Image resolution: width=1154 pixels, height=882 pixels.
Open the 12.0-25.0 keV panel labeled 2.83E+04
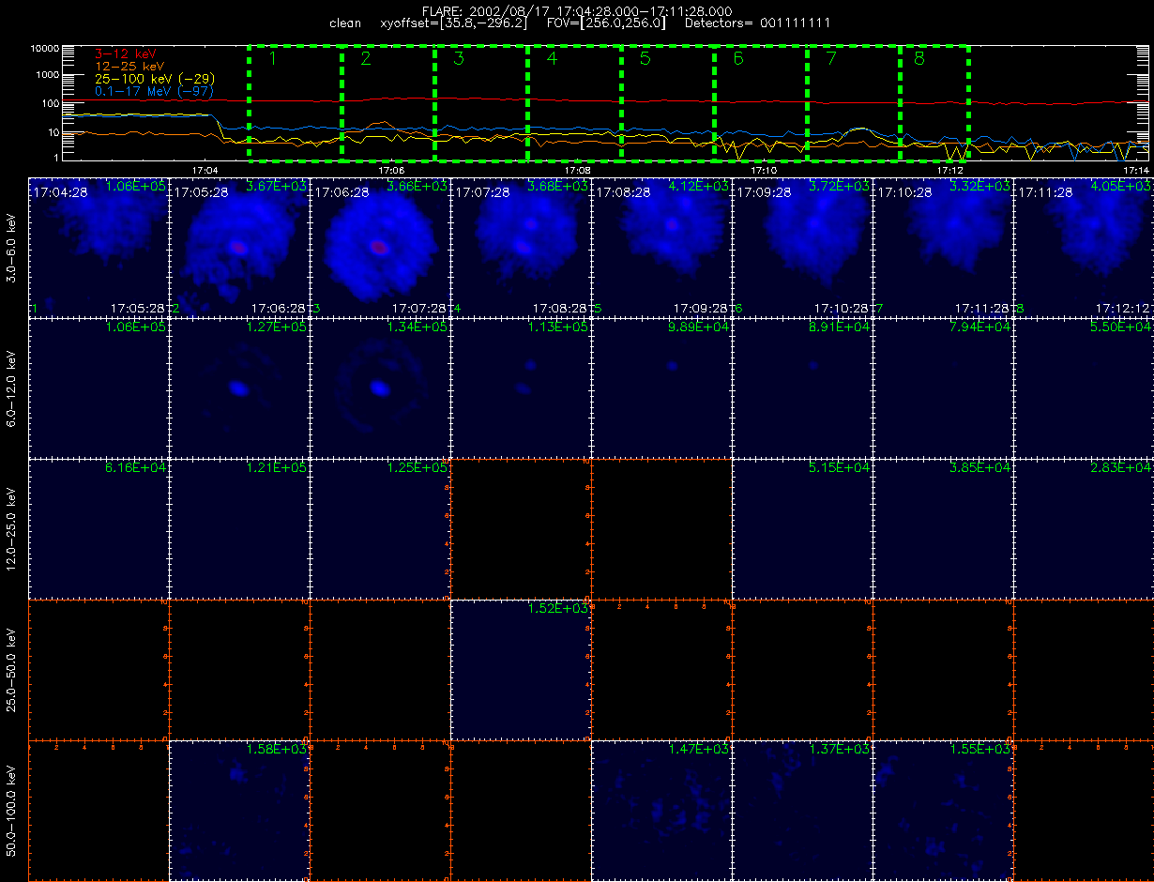1084,528
